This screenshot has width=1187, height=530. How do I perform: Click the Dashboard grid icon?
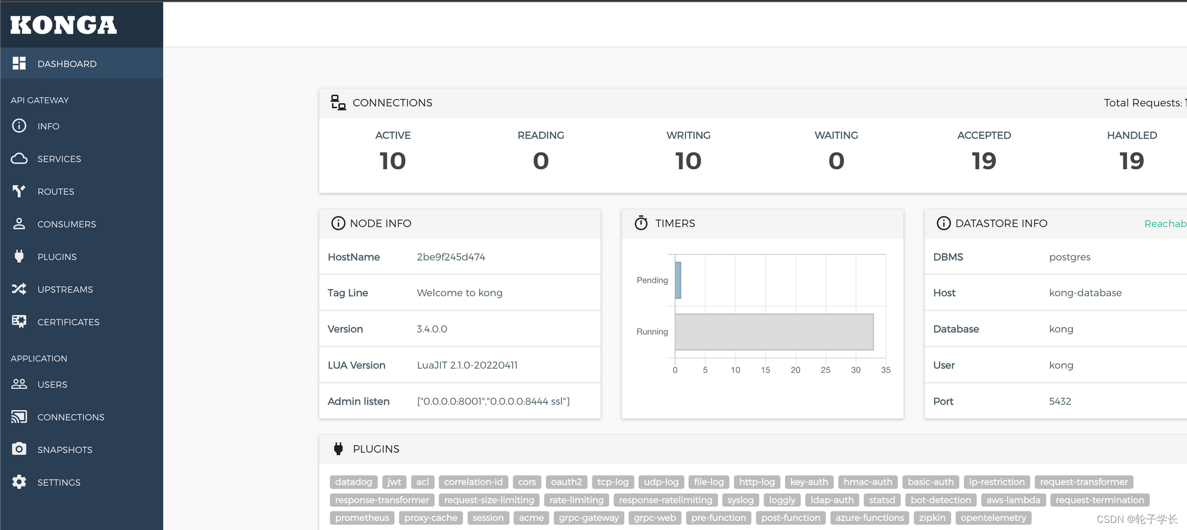tap(19, 63)
